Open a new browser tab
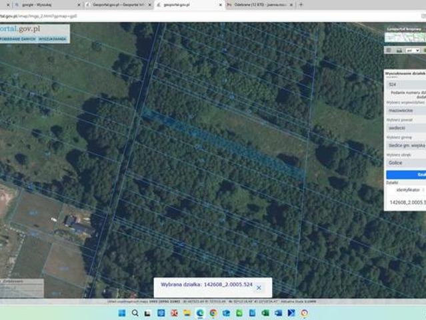 coord(301,5)
